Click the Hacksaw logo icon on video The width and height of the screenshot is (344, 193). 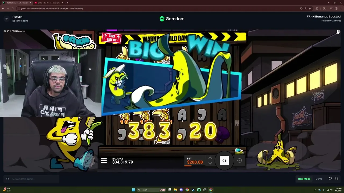(338, 32)
